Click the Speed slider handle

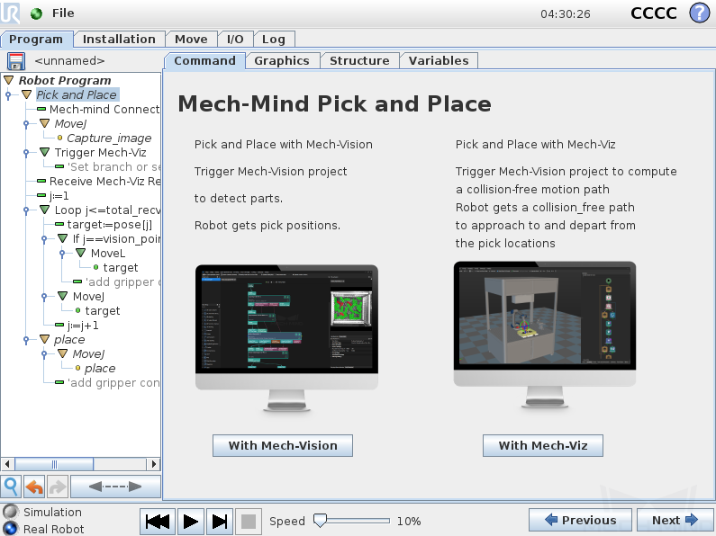pos(320,521)
